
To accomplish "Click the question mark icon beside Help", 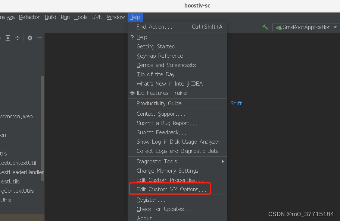I will (131, 37).
